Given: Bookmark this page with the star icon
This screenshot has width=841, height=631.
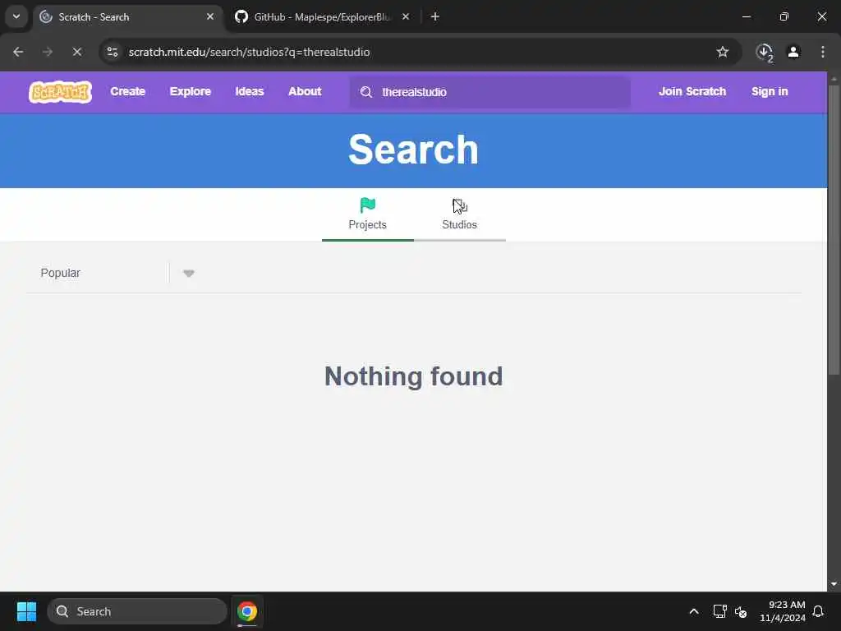Looking at the screenshot, I should pos(723,52).
